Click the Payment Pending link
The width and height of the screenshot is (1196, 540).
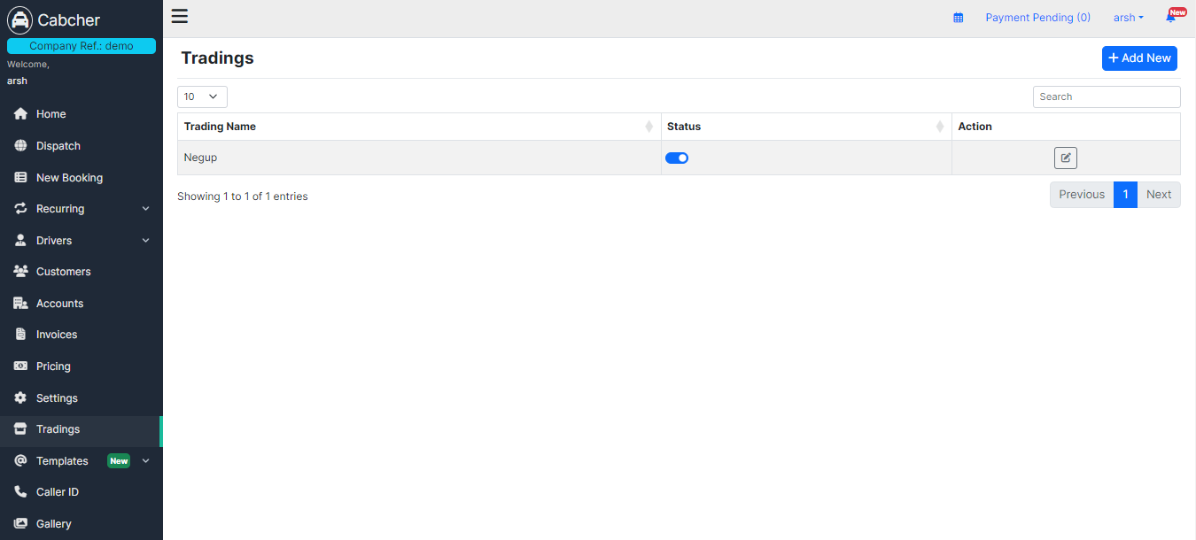(1037, 18)
